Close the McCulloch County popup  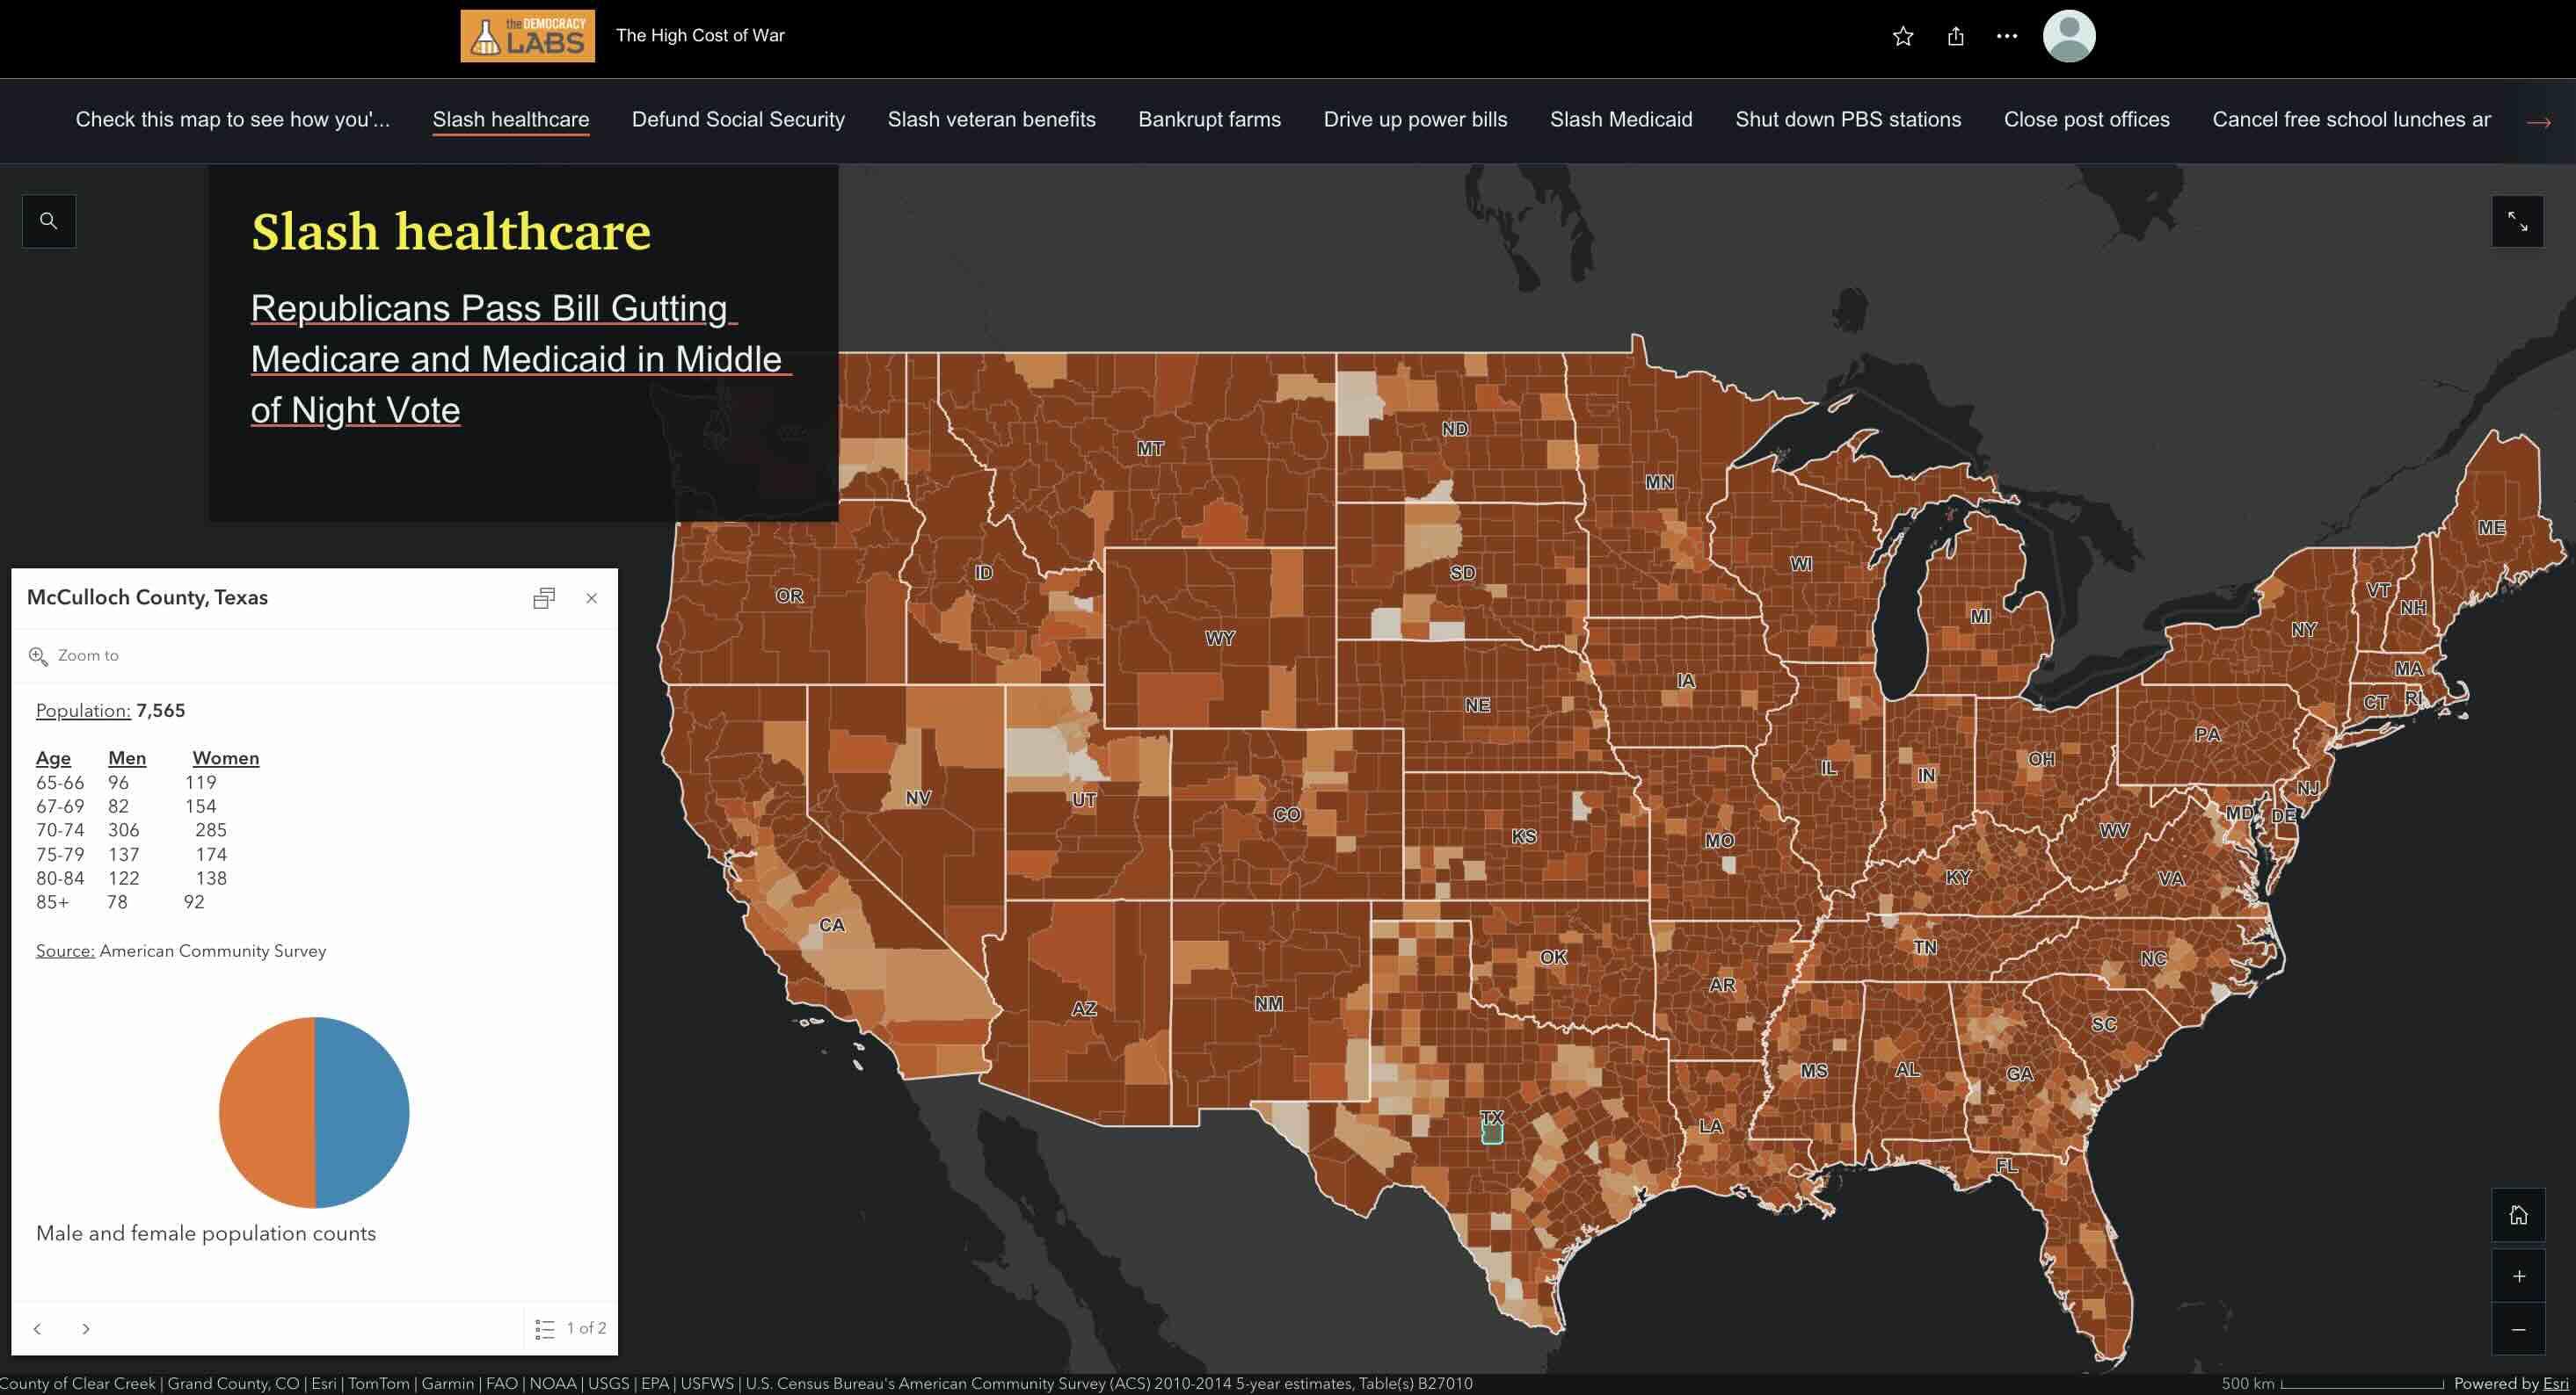591,598
